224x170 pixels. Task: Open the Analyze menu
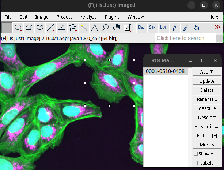tap(88, 17)
